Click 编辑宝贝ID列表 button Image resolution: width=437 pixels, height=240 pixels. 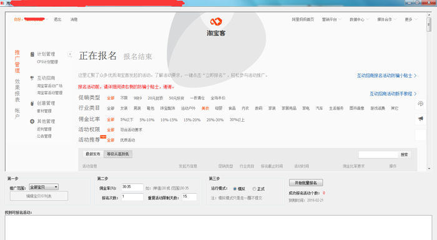coord(39,196)
